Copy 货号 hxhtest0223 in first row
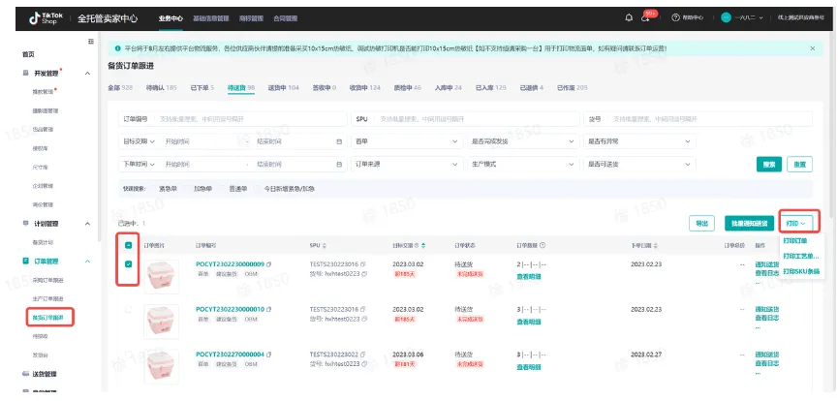 tap(364, 274)
